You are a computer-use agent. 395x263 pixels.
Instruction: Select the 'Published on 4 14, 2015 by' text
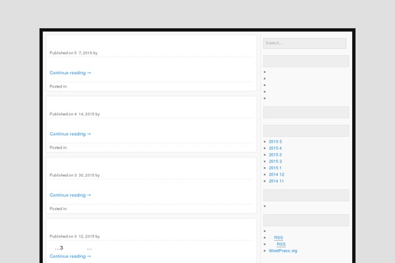click(74, 114)
